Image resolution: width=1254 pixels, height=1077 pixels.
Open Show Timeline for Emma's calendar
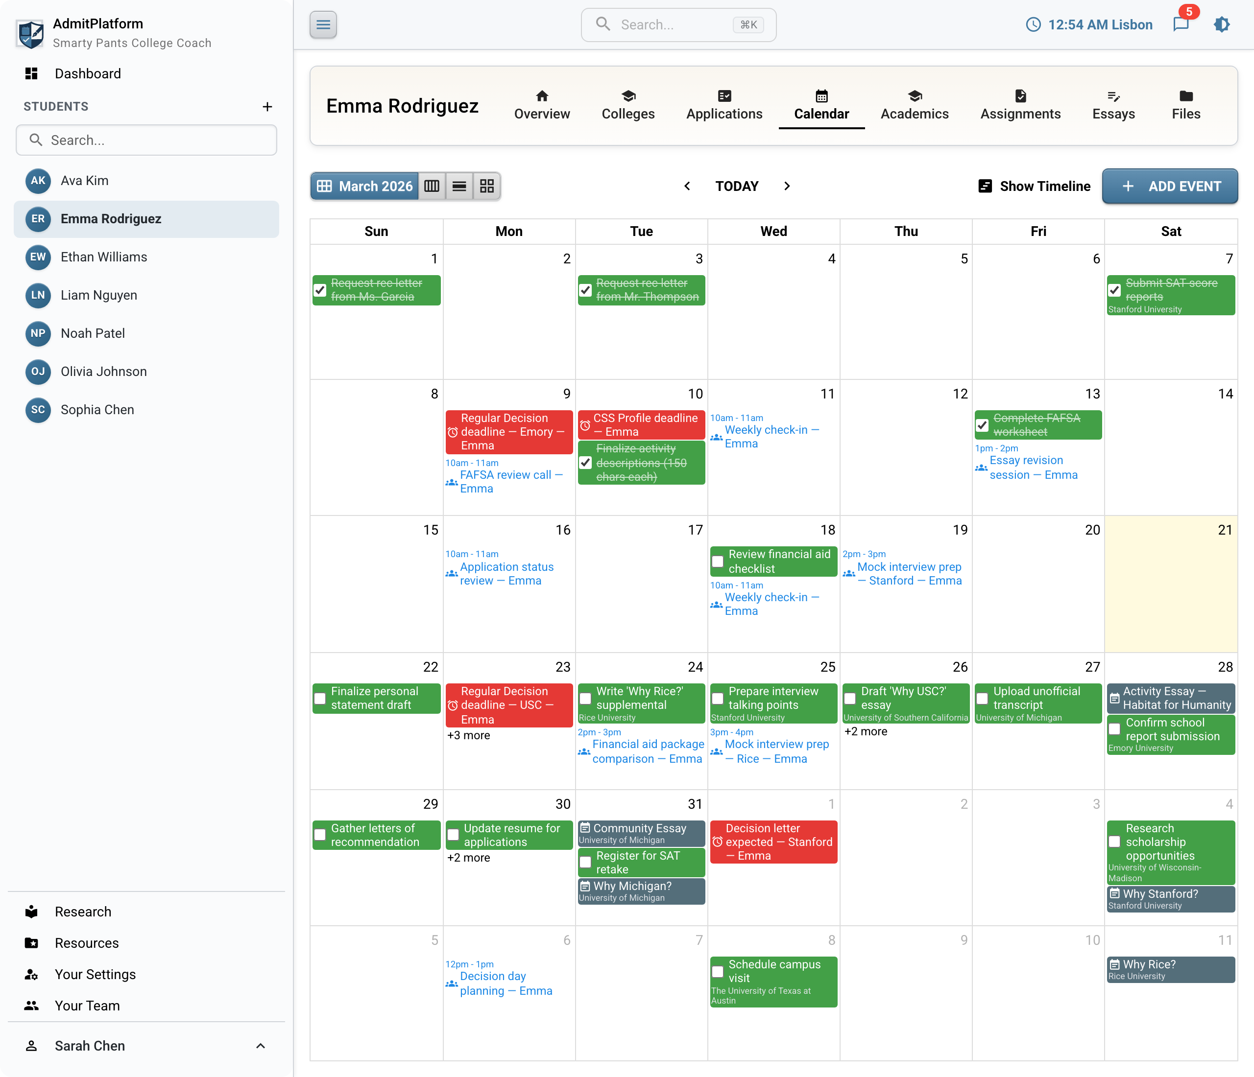(x=1035, y=186)
